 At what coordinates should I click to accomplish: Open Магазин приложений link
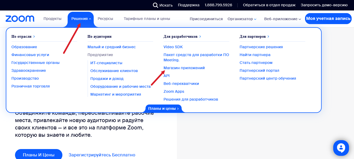pos(184,68)
